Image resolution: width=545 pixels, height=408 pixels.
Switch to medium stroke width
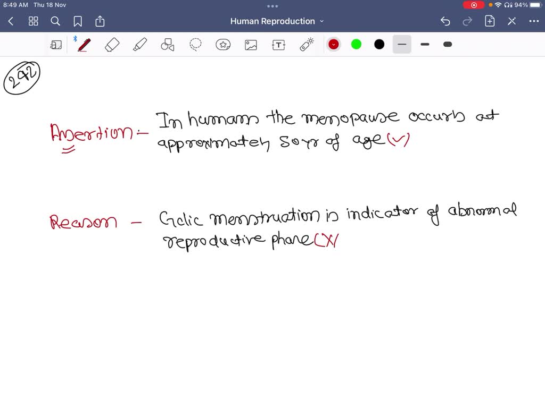(x=425, y=45)
